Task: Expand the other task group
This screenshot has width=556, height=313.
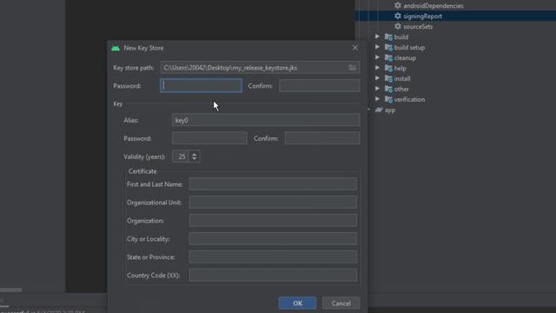Action: [x=377, y=89]
